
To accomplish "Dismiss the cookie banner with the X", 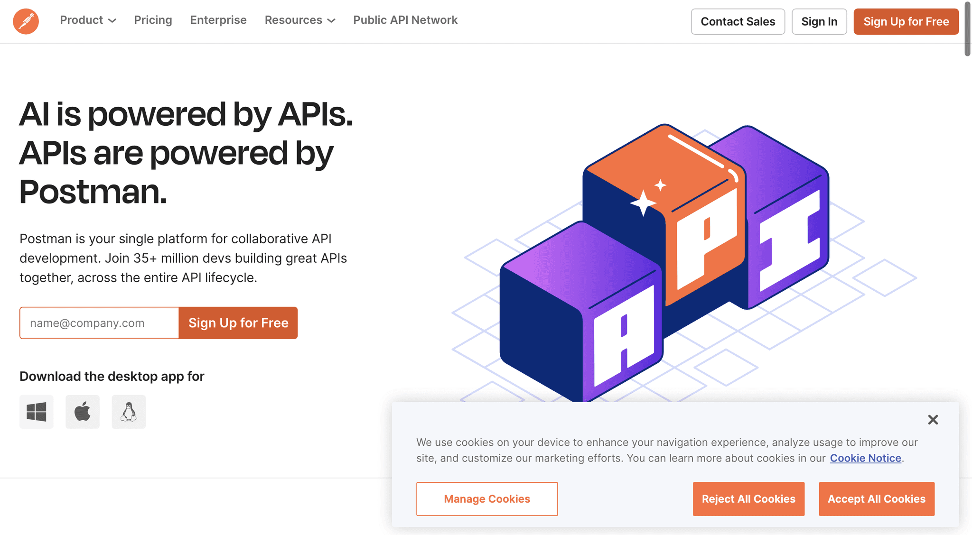I will pyautogui.click(x=933, y=420).
